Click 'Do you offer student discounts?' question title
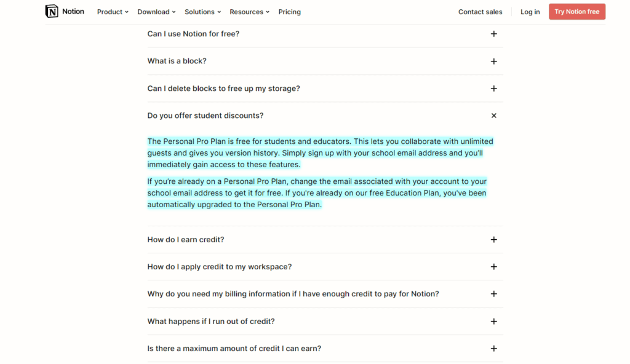The image size is (630, 364). click(205, 116)
